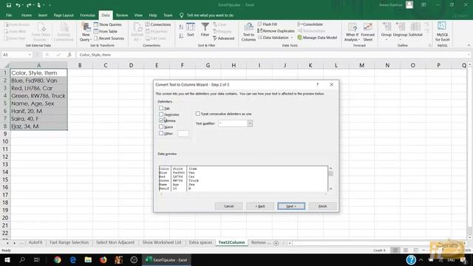The image size is (473, 266).
Task: Toggle the Other delimiter checkbox
Action: [161, 133]
